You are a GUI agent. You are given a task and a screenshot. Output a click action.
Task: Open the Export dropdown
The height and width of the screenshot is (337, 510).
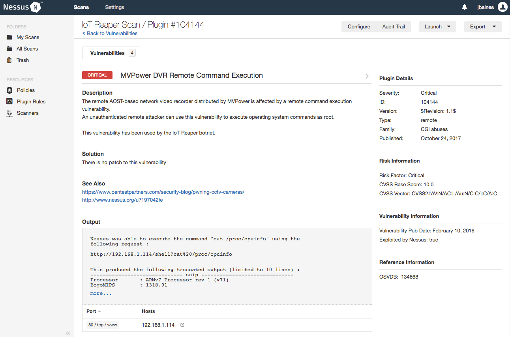coord(483,27)
